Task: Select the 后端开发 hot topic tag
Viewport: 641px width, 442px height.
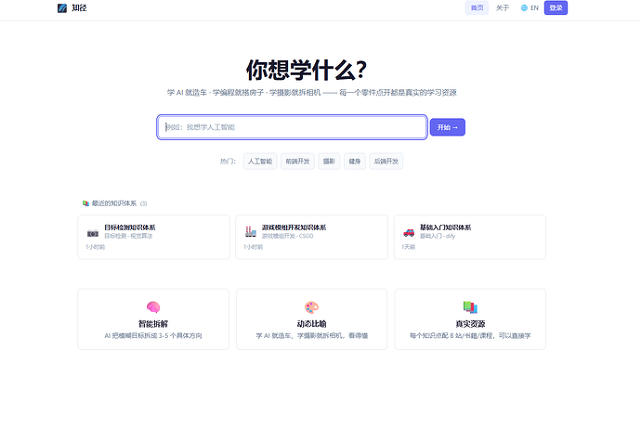Action: (x=386, y=162)
